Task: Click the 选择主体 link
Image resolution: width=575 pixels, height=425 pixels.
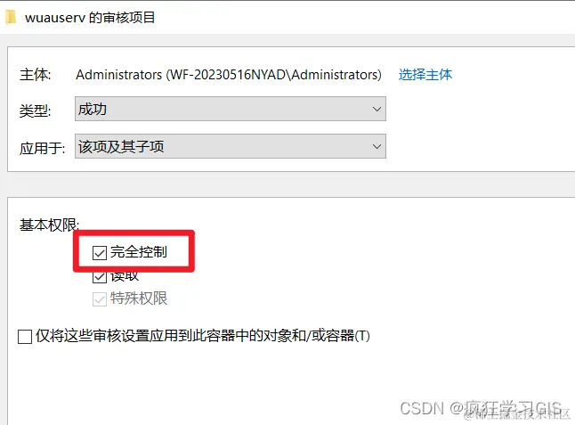Action: (x=425, y=75)
